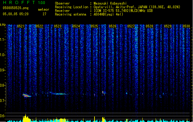Click the 0523 time marker
This screenshot has width=193, height=122.
[58, 26]
